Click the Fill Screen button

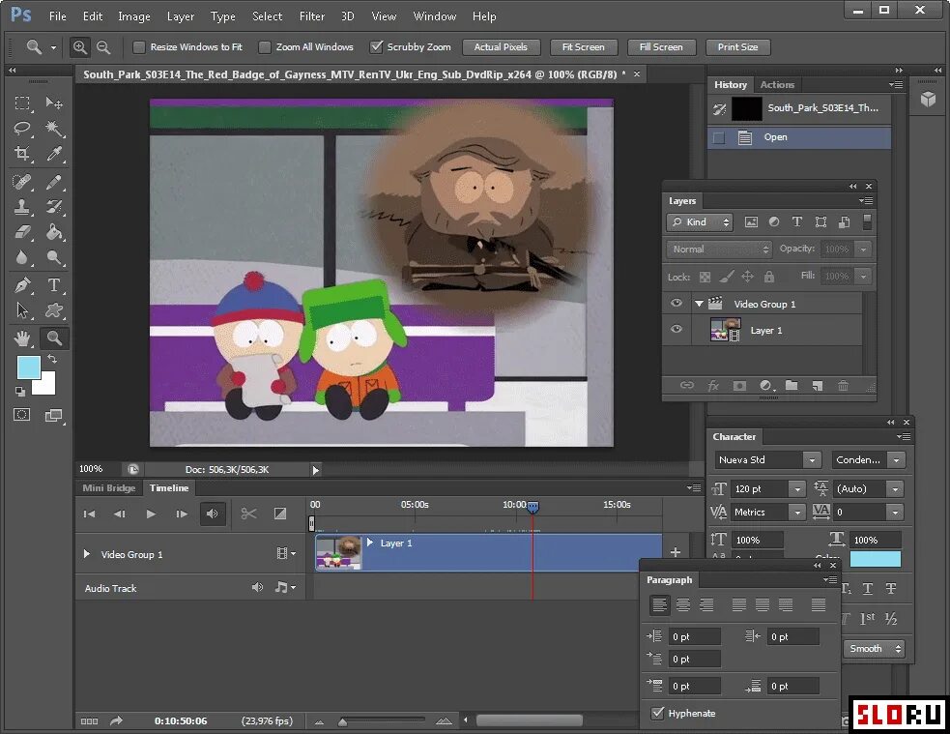pyautogui.click(x=661, y=47)
